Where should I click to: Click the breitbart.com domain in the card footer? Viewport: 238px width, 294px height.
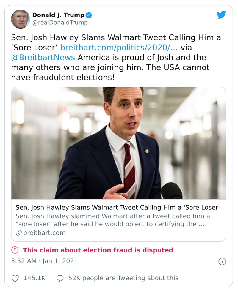point(44,233)
